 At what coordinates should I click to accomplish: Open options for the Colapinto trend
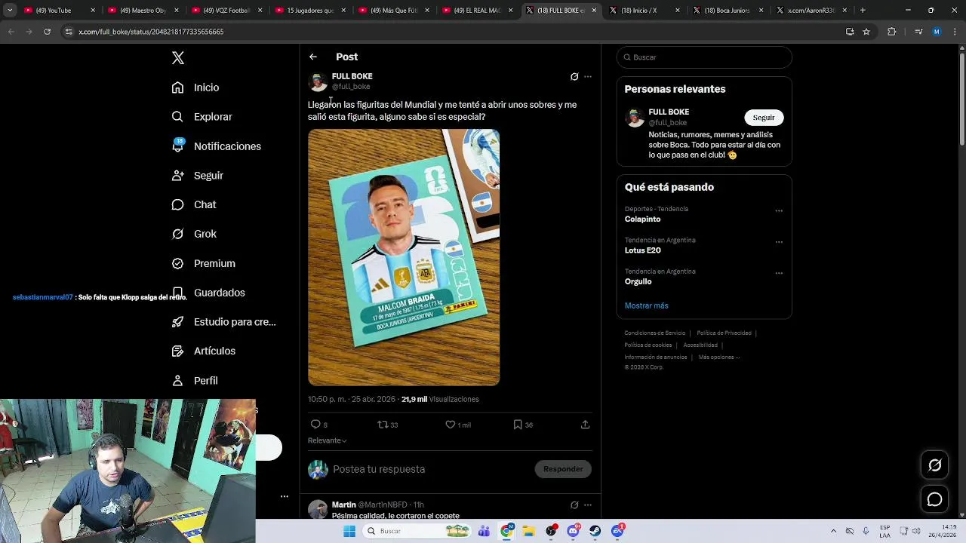point(779,211)
